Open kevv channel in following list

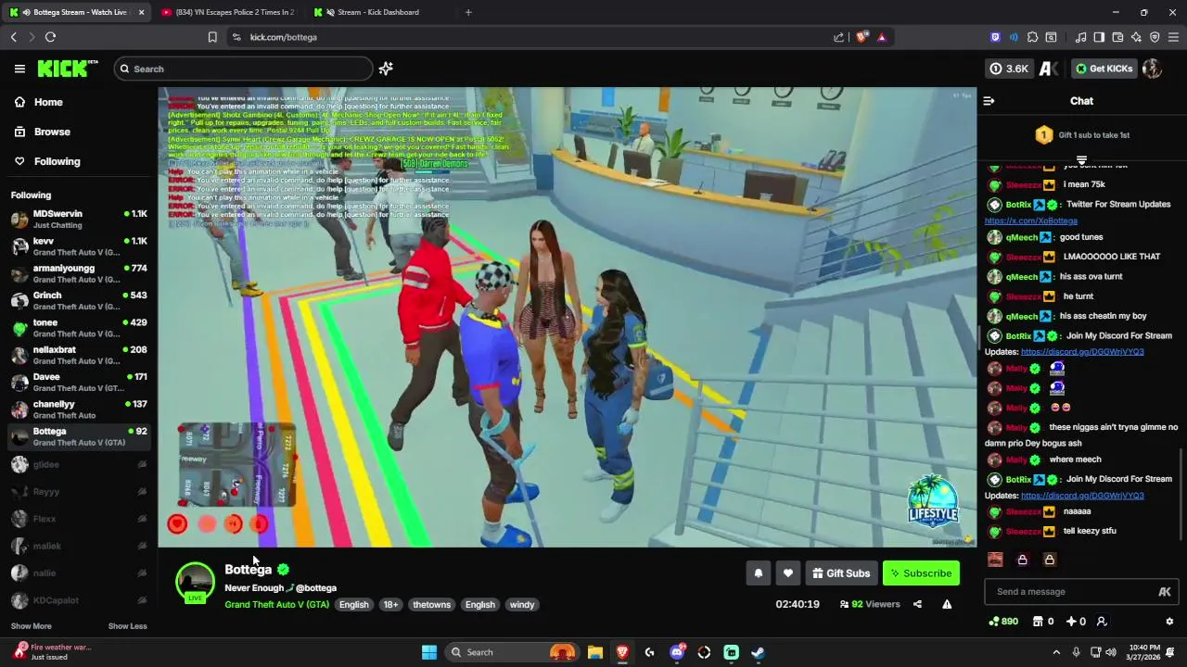pos(79,246)
